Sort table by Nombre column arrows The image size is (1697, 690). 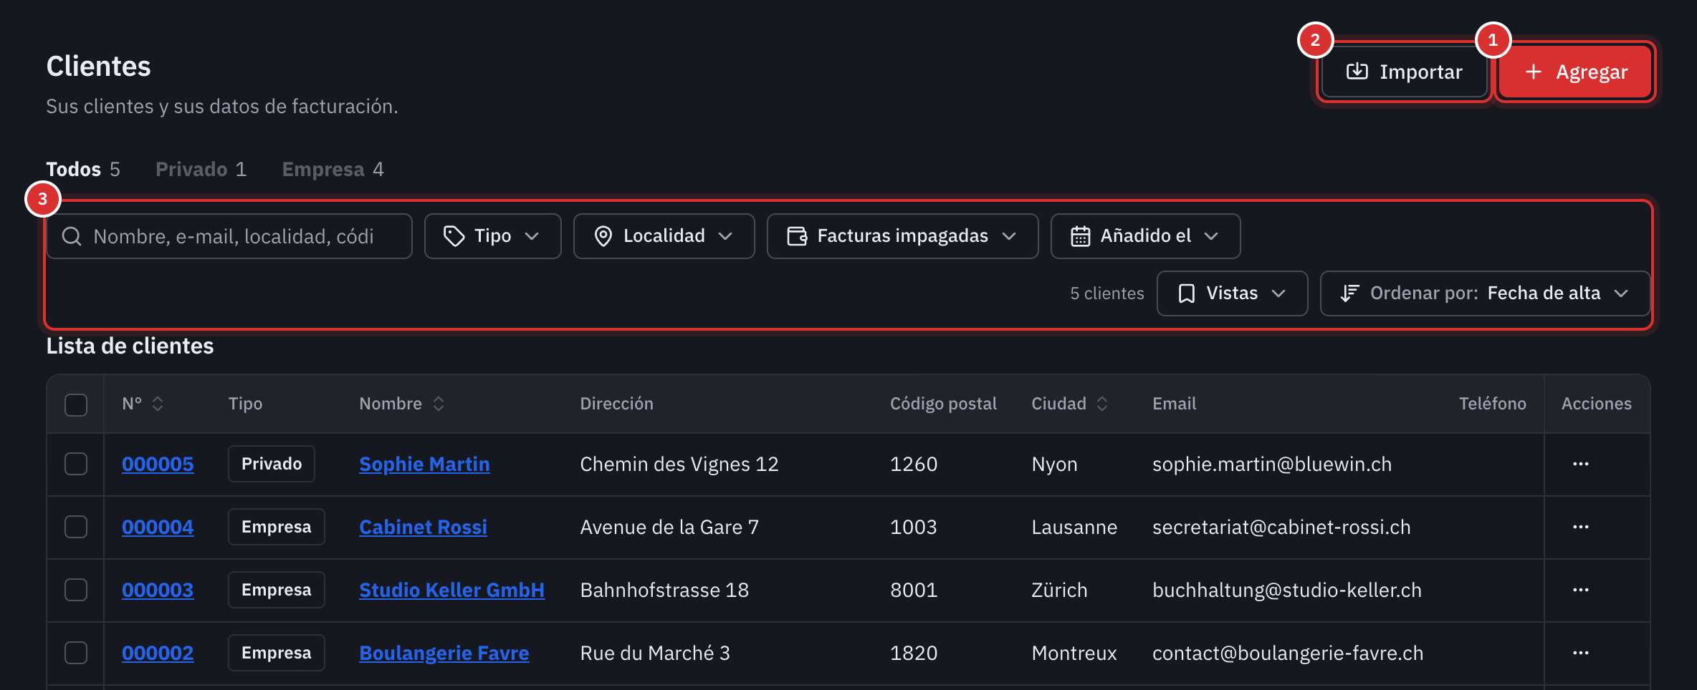[x=439, y=404]
